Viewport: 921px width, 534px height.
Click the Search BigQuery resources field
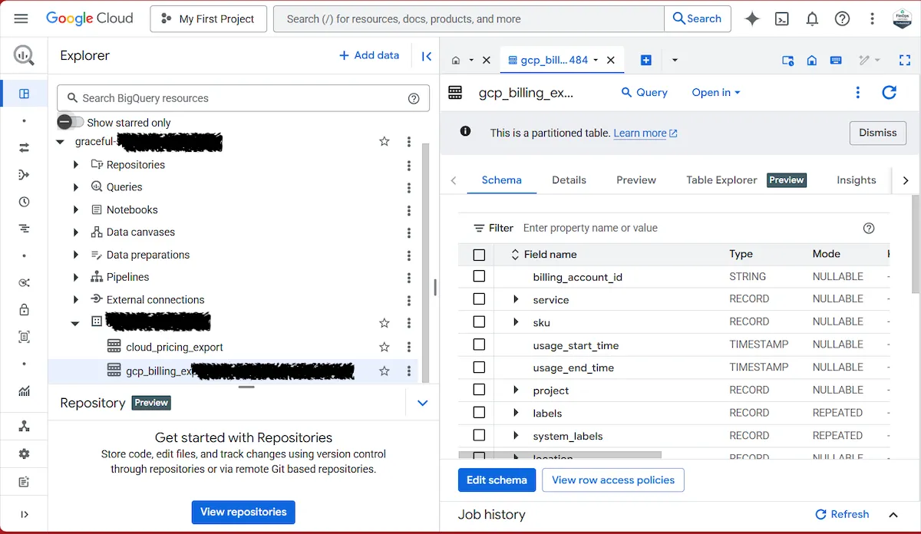click(243, 98)
